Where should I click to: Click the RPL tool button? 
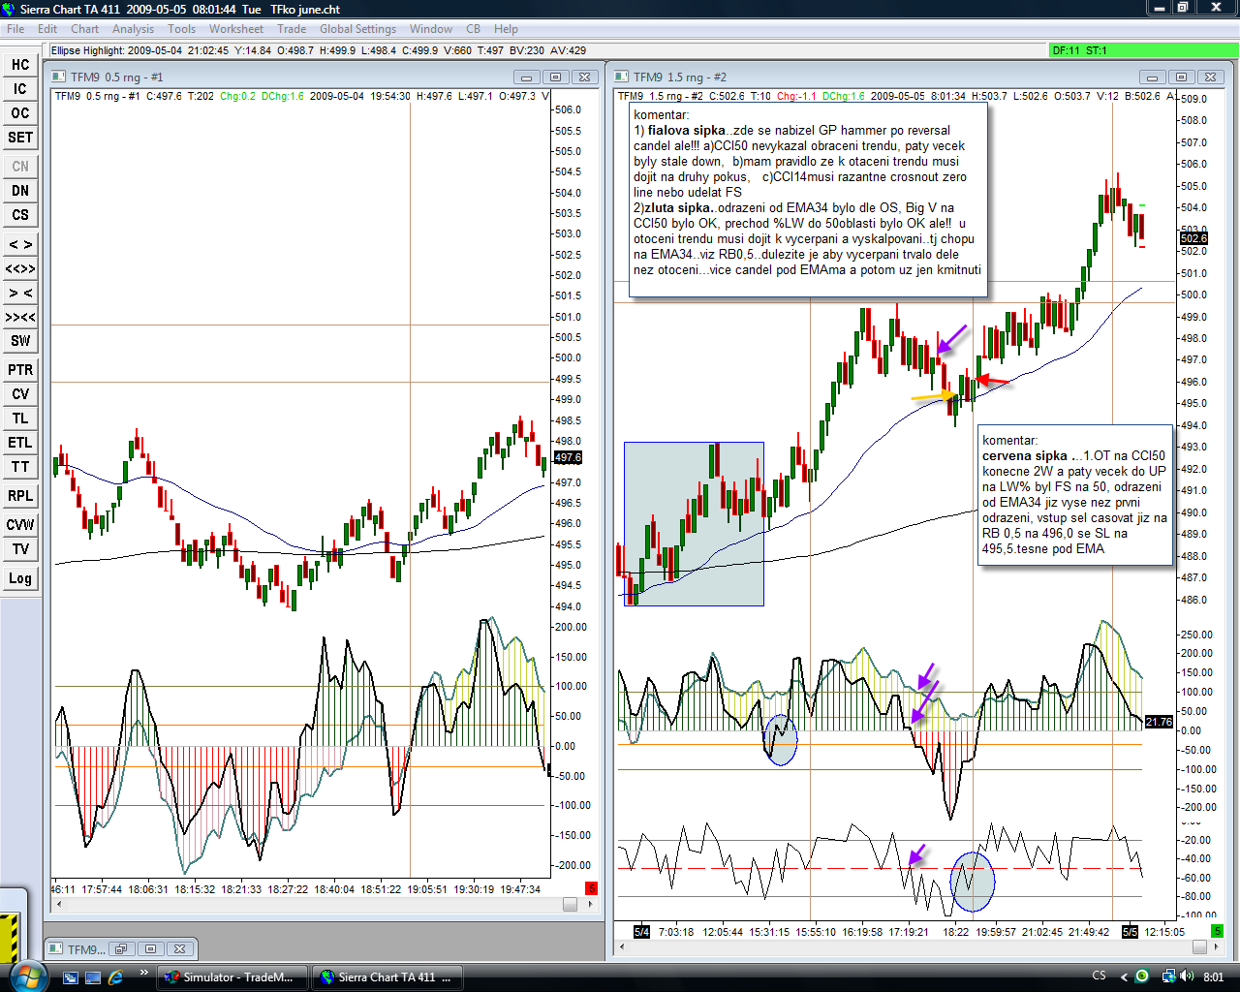point(20,496)
